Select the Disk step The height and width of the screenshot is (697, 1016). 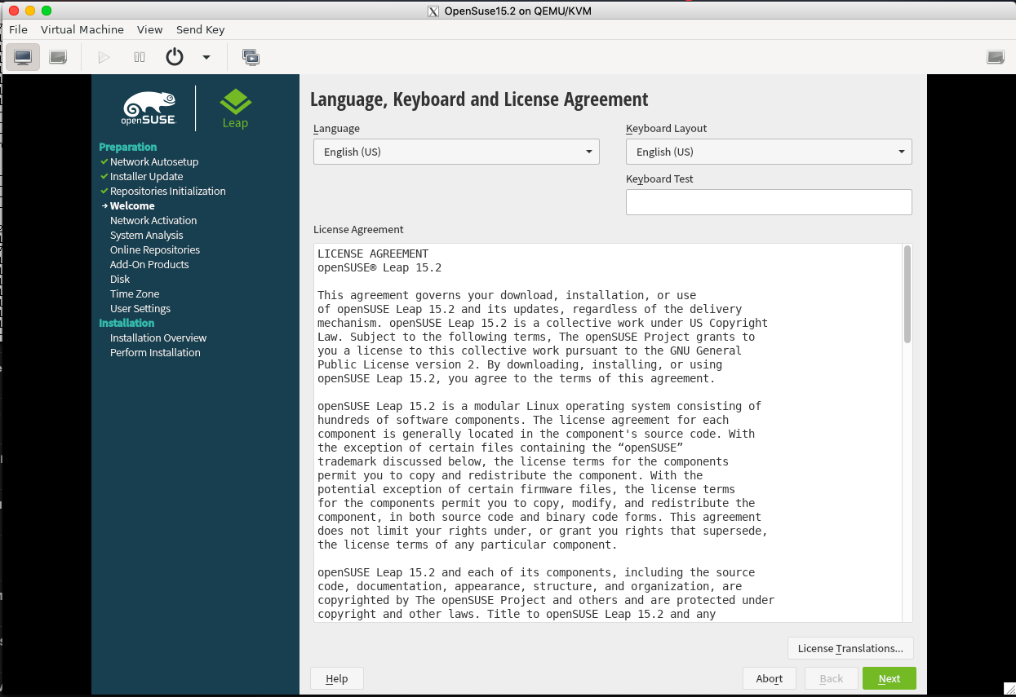click(120, 279)
